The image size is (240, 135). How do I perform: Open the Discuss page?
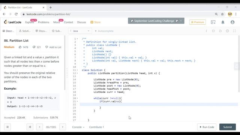pyautogui.click(x=81, y=22)
